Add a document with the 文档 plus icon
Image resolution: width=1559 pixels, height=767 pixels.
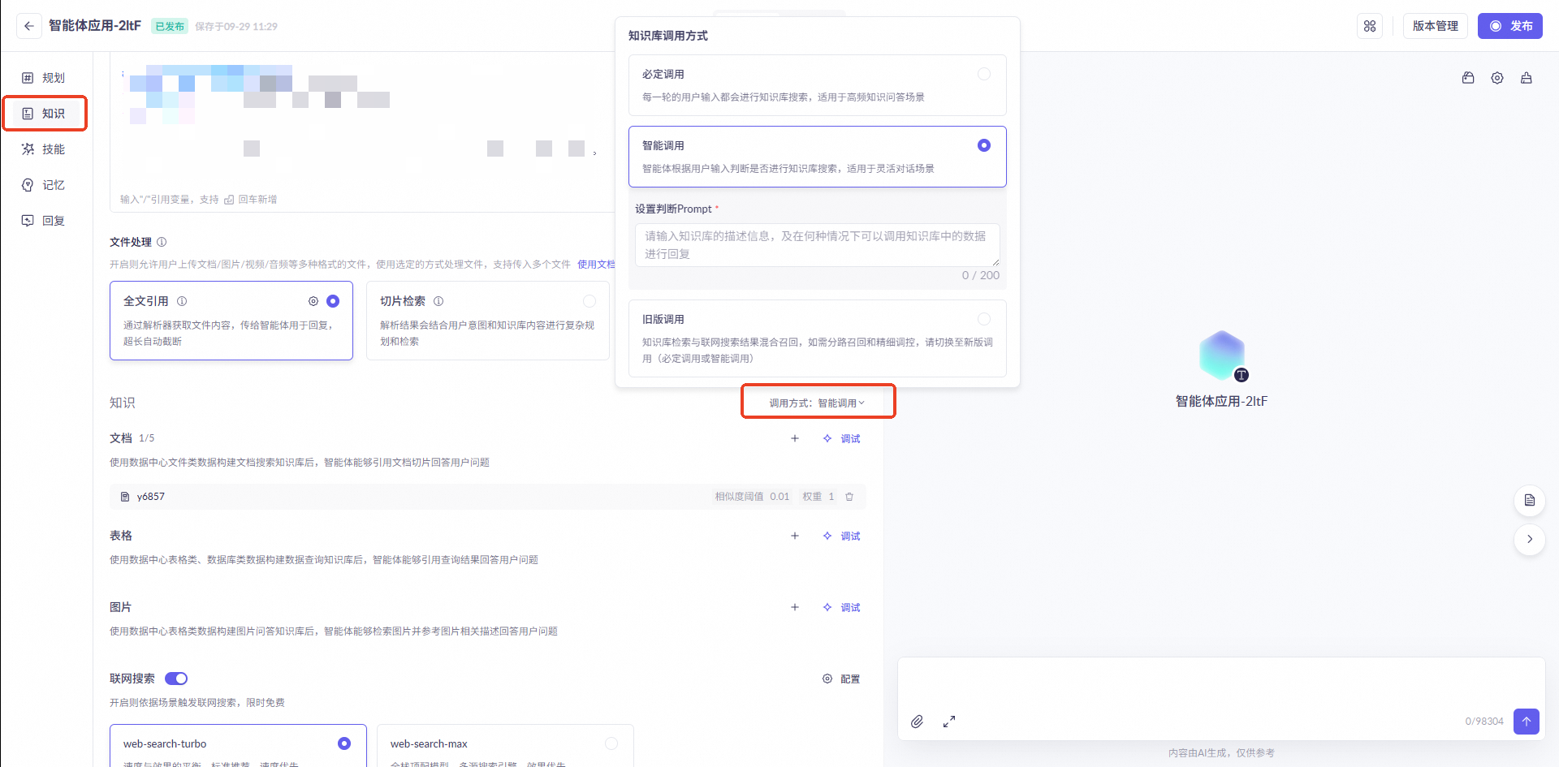795,438
